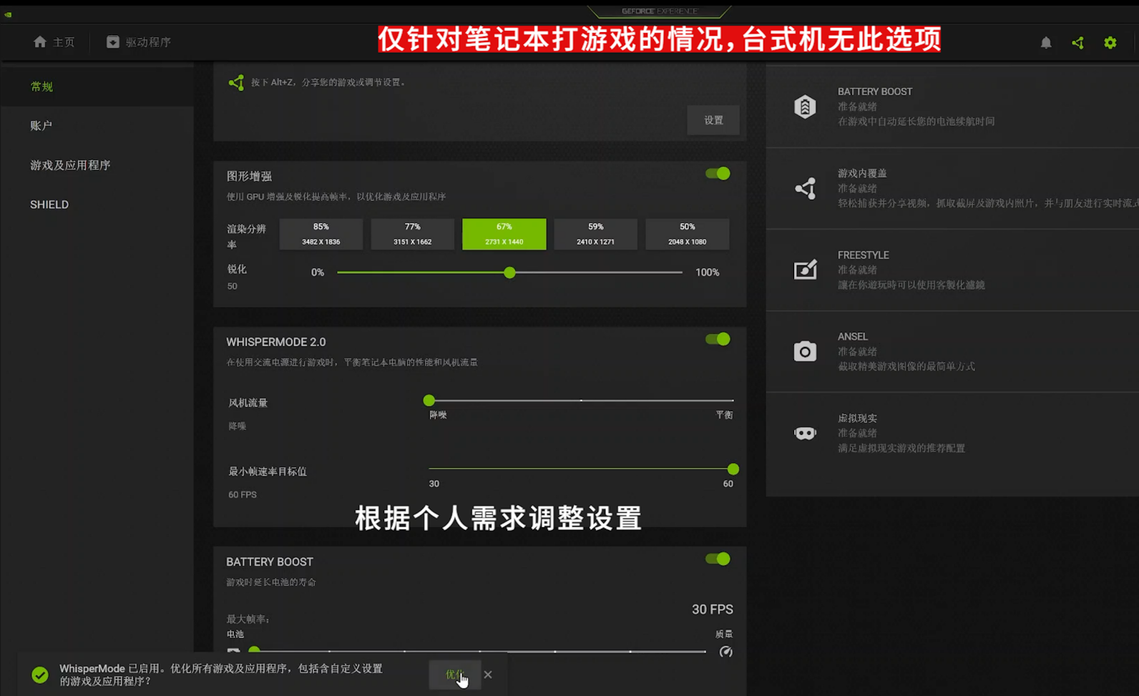
Task: Open the share icon in top bar
Action: click(x=1077, y=43)
